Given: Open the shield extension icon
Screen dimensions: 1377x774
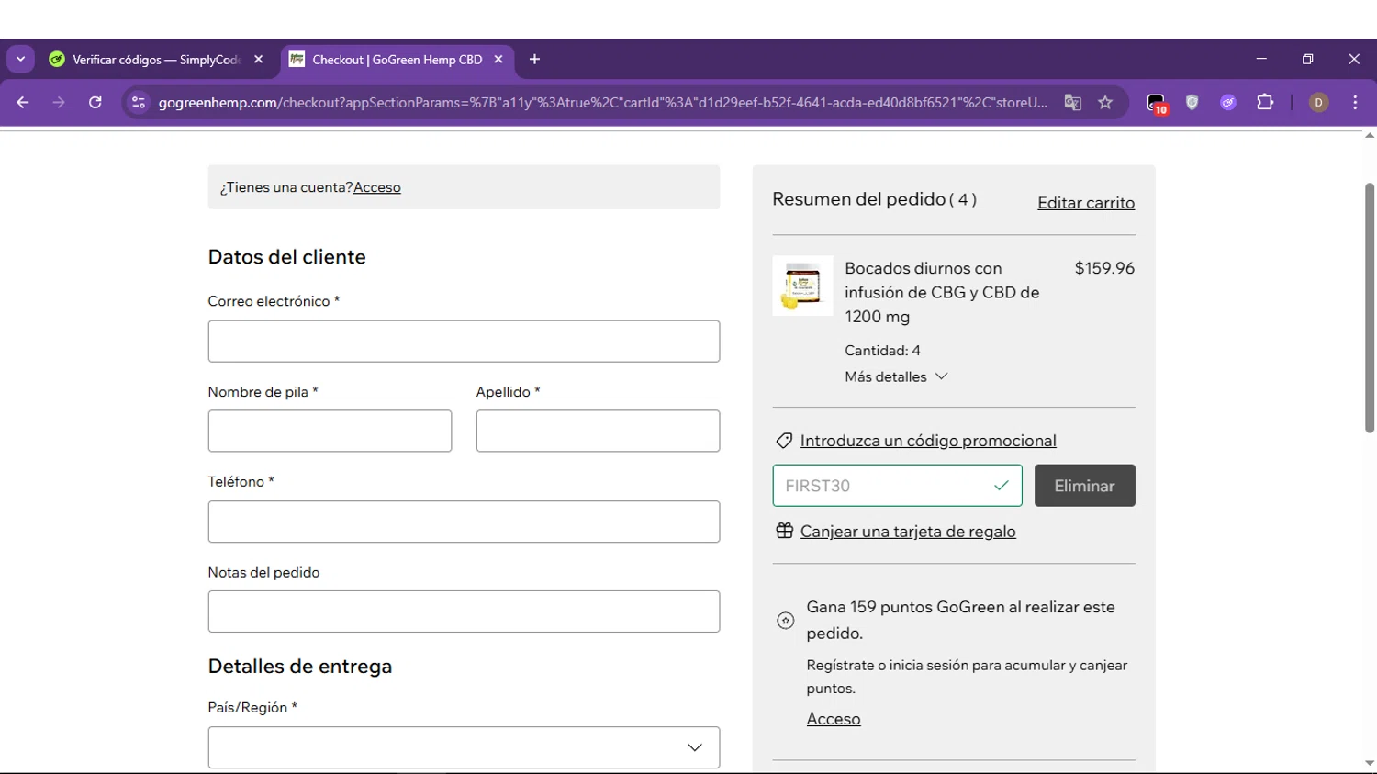Looking at the screenshot, I should (x=1192, y=102).
